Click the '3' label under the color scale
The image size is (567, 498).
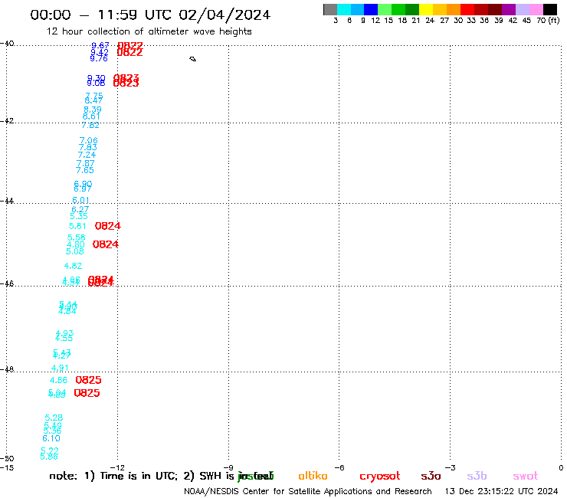(x=336, y=21)
